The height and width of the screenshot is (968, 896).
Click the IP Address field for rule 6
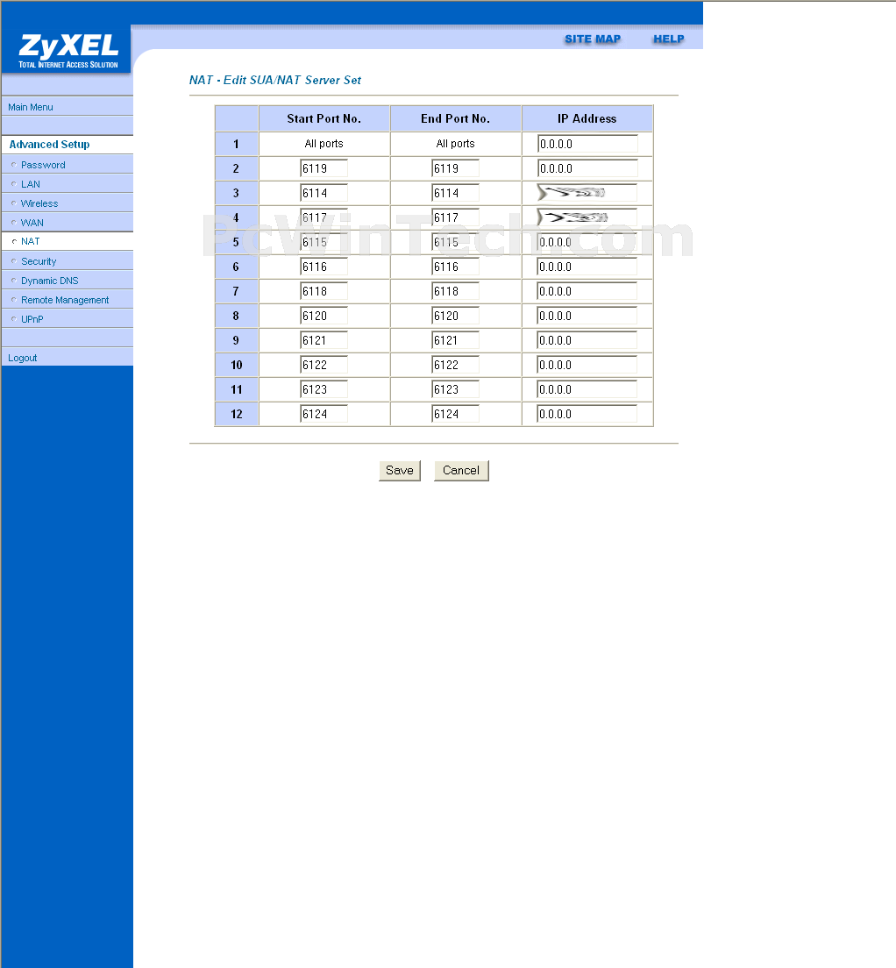[x=587, y=267]
